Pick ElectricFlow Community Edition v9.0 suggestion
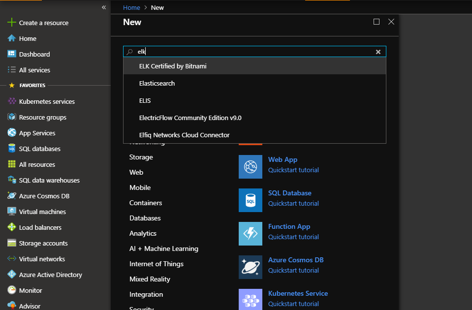 tap(190, 118)
